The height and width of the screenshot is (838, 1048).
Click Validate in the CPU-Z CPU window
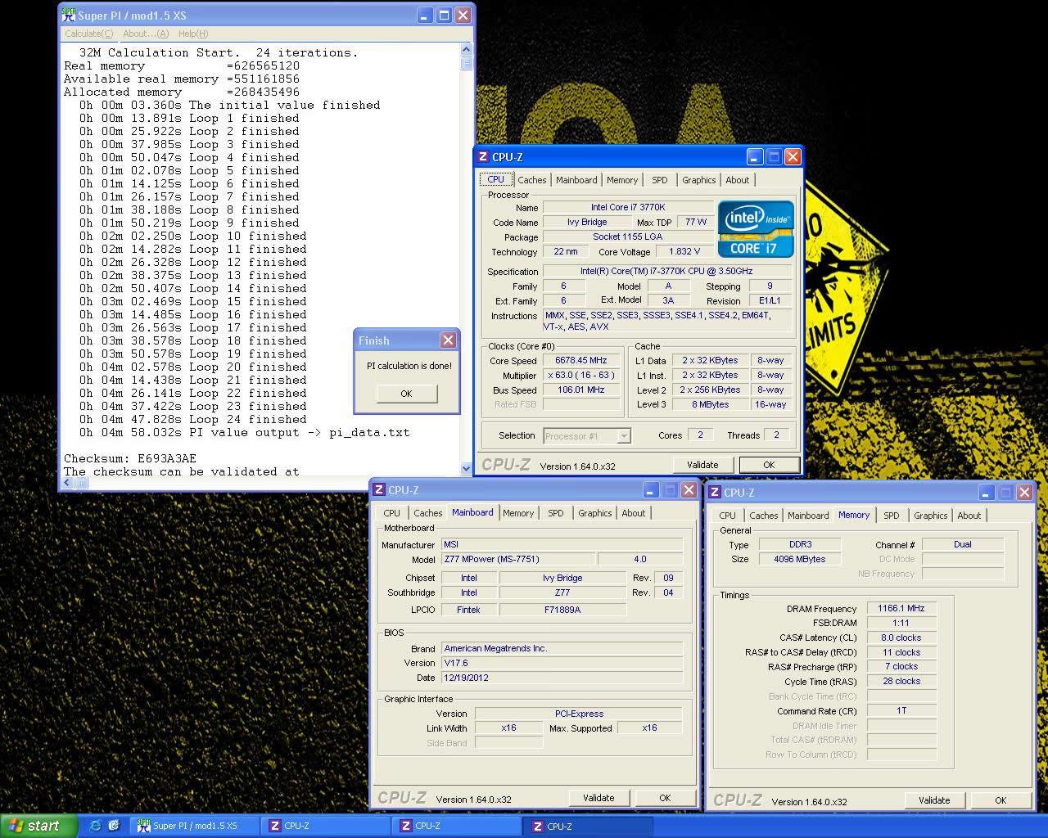[702, 465]
